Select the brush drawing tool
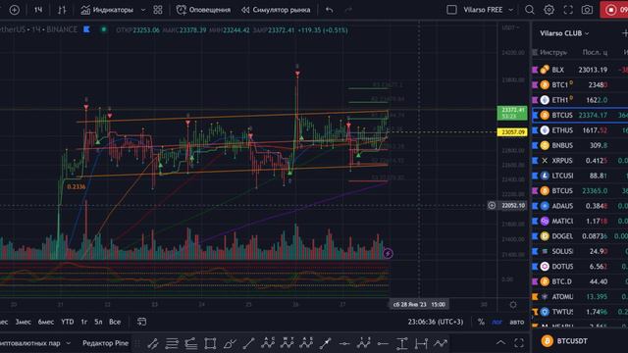This screenshot has width=628, height=353. click(x=230, y=343)
